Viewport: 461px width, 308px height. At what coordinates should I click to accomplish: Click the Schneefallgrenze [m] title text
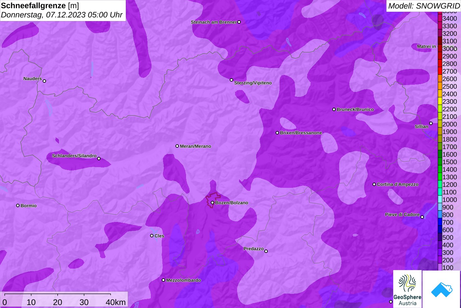(40, 6)
